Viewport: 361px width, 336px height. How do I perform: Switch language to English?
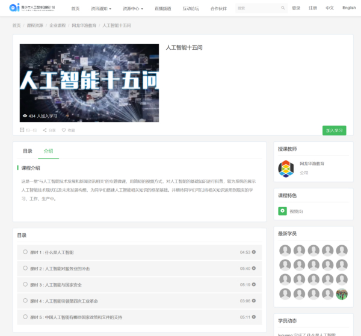tap(349, 8)
